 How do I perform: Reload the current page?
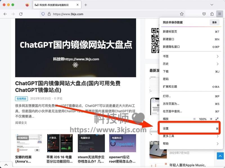pos(21,14)
